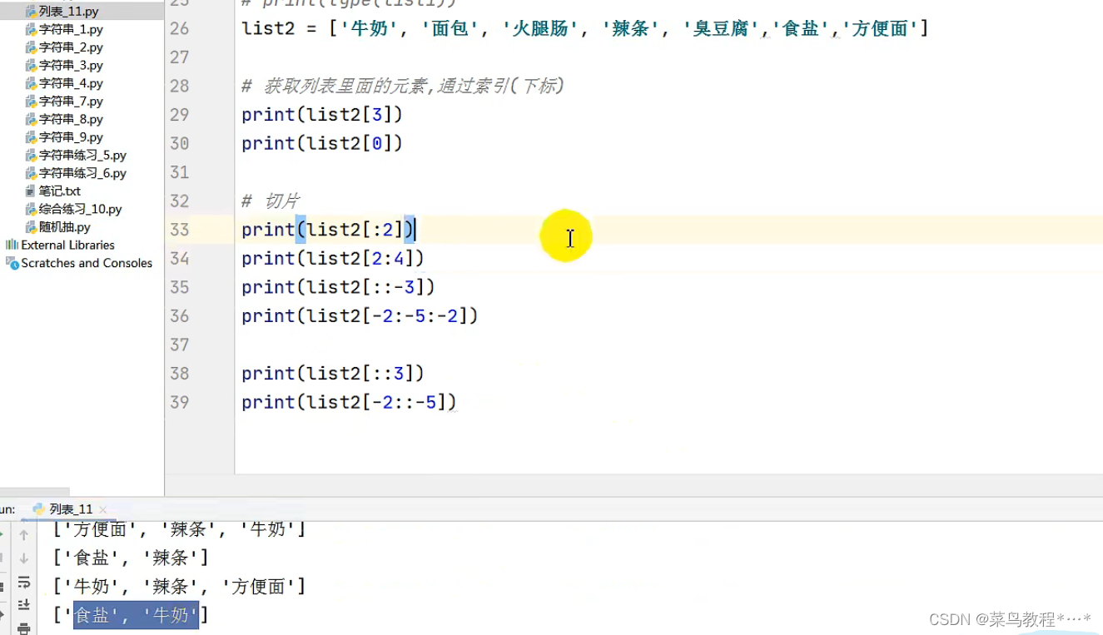
Task: Click highlighted output '食盐', '牛奶'
Action: [136, 615]
